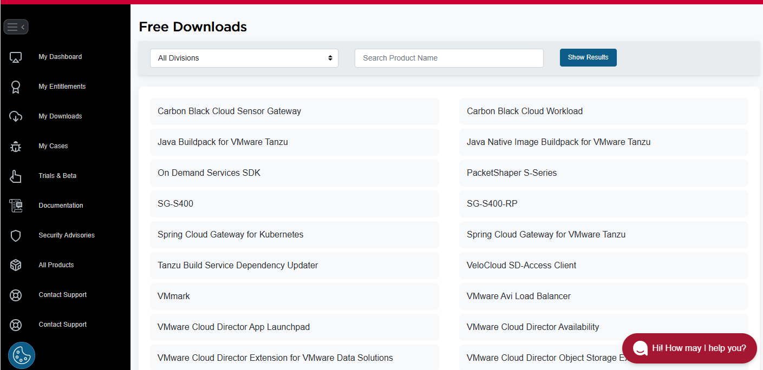Click the Show Results button
This screenshot has height=370, width=763.
[588, 57]
